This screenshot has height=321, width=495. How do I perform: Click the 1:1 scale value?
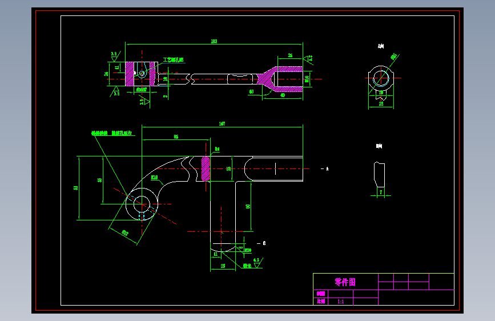coord(341,302)
